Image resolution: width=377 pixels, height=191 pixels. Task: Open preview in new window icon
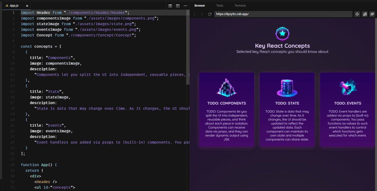[373, 14]
